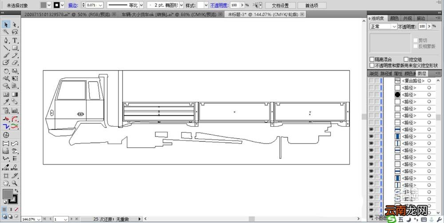Open stroke weight 0.071 dropdown

coord(101,5)
